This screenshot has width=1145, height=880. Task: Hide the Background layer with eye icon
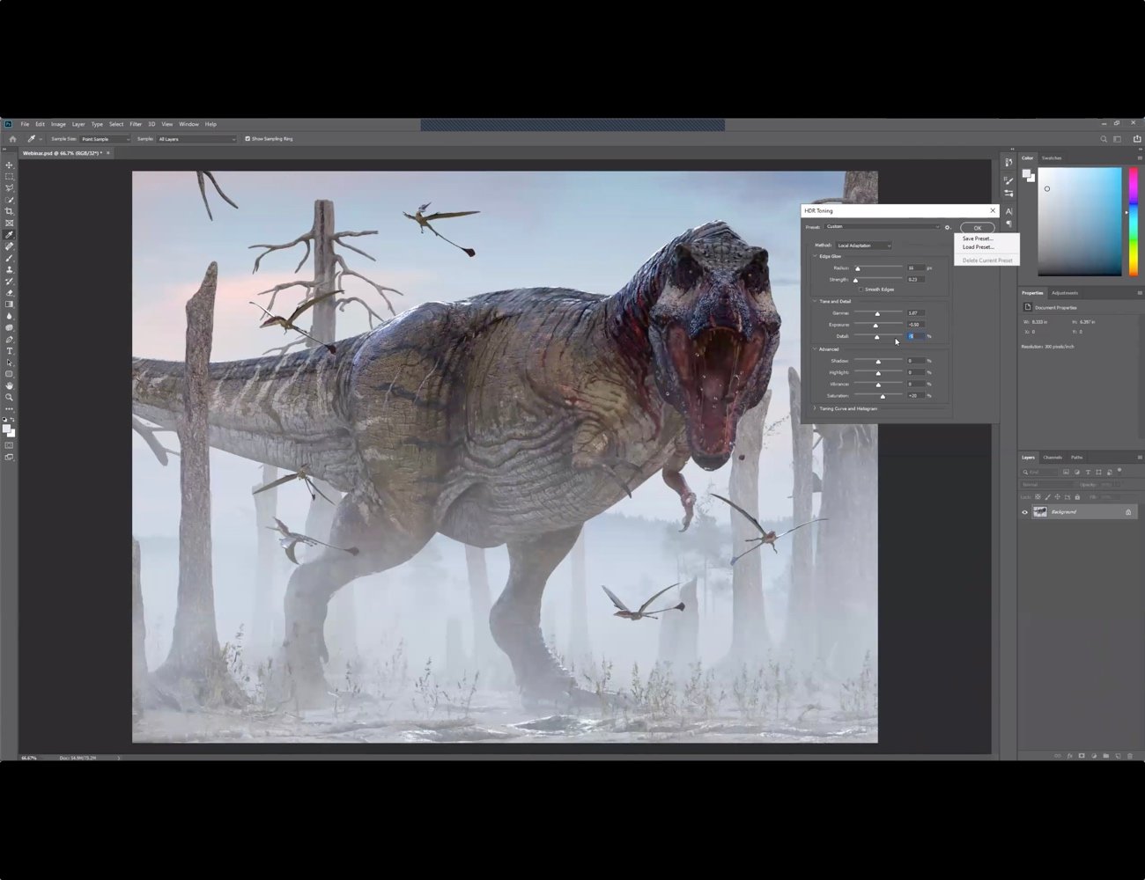(x=1024, y=512)
